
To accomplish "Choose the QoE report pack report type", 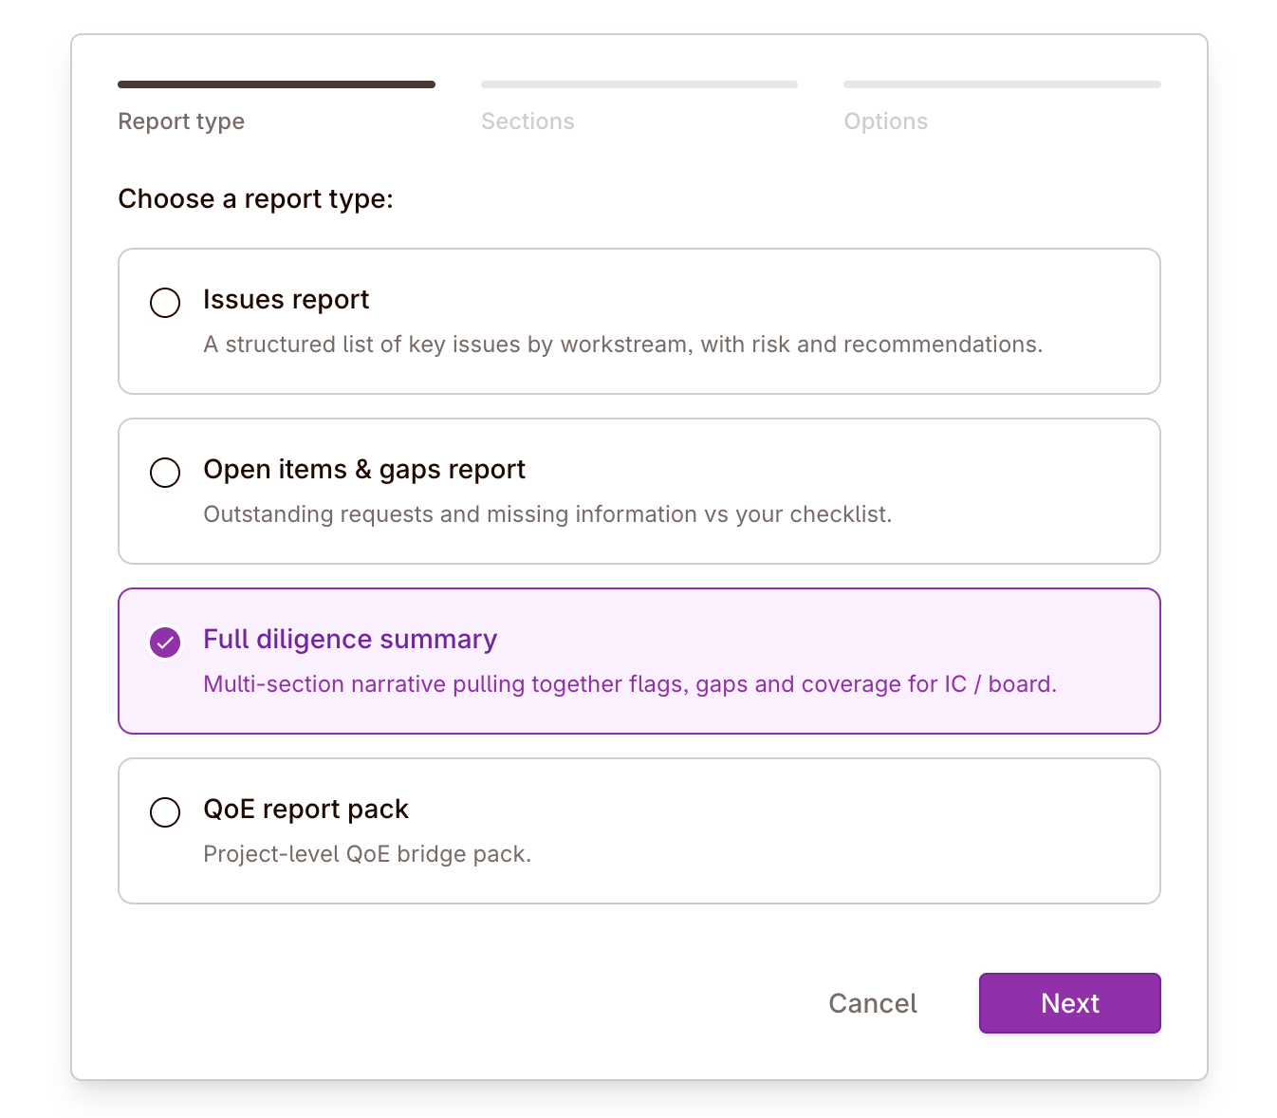I will [x=164, y=812].
